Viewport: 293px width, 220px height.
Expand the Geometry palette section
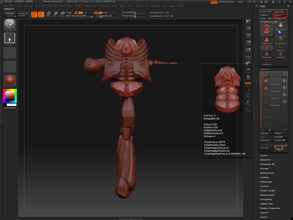tap(266, 160)
